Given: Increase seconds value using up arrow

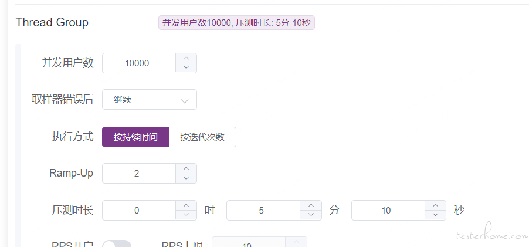Looking at the screenshot, I should point(435,205).
